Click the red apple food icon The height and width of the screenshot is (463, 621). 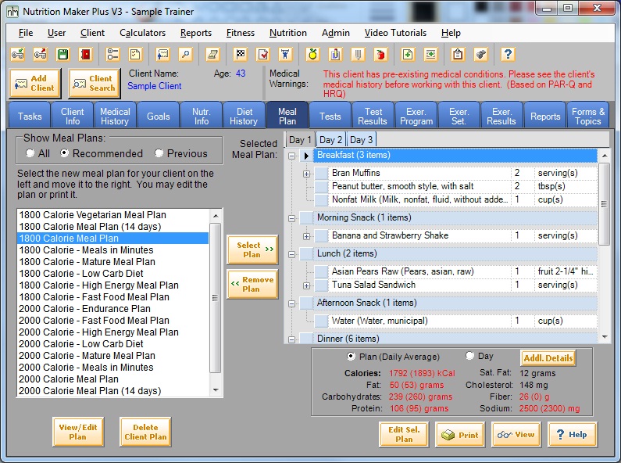click(380, 54)
